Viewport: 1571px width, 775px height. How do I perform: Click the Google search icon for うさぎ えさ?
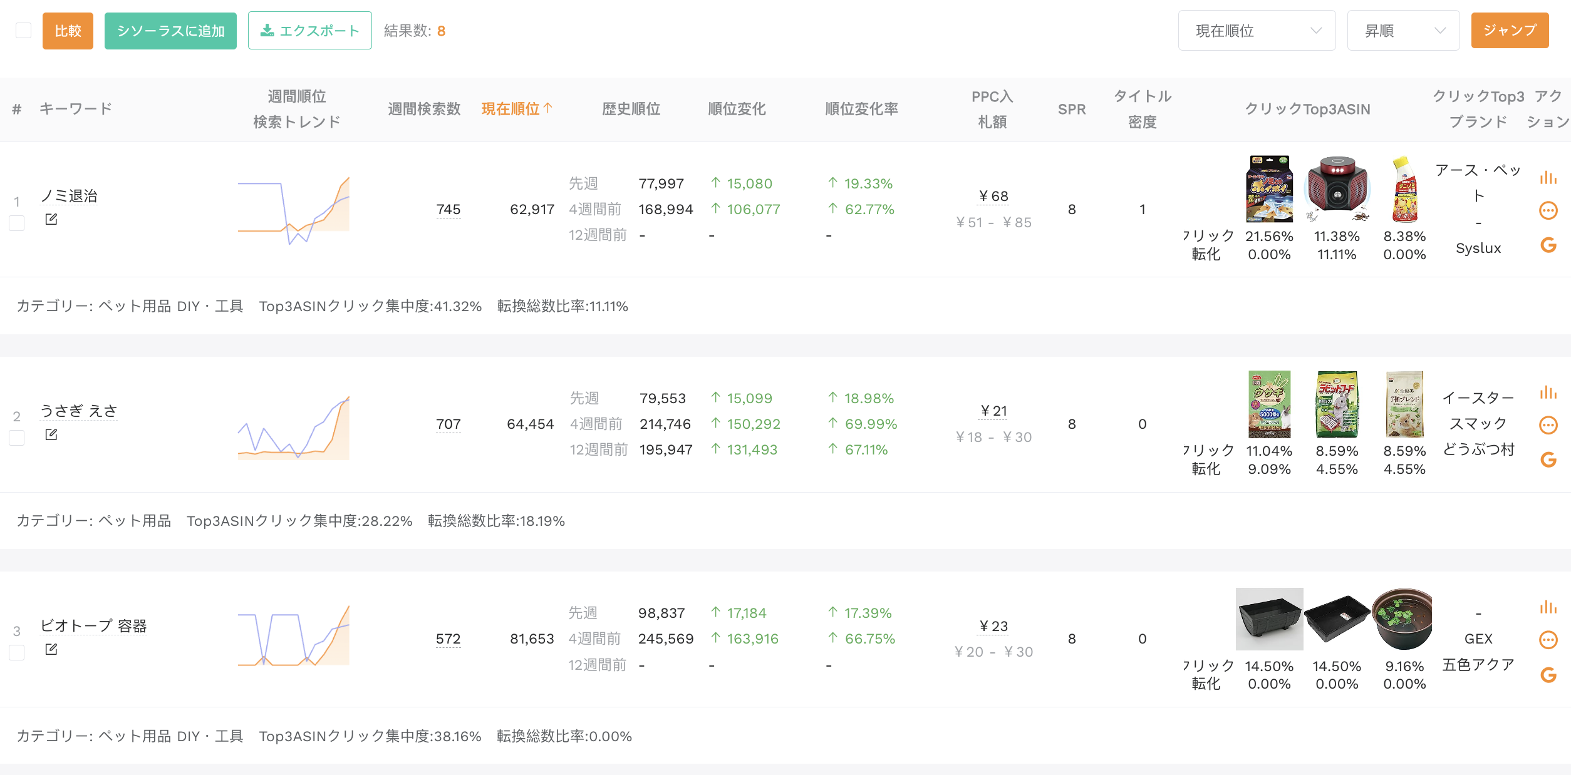pos(1548,459)
